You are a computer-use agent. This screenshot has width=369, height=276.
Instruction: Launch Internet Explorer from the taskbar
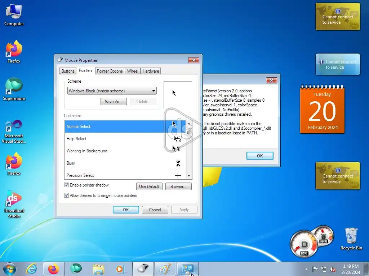32,269
